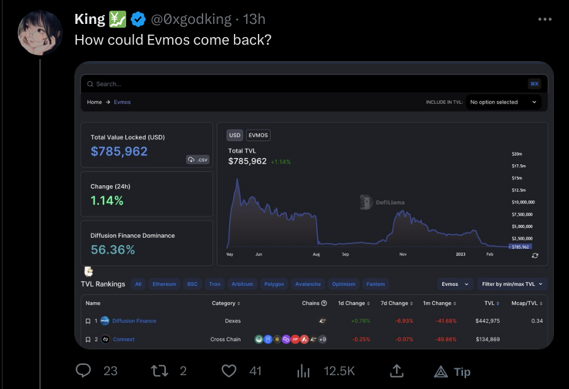Click the search magnifier icon
The height and width of the screenshot is (389, 569).
point(90,84)
